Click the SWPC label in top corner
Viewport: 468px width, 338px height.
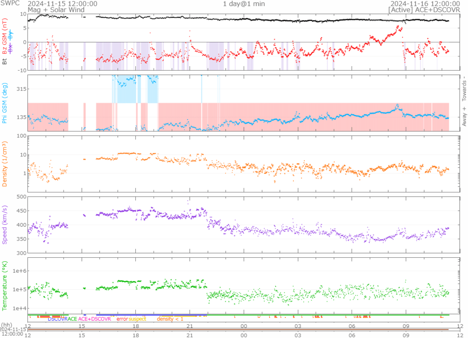(x=10, y=3)
